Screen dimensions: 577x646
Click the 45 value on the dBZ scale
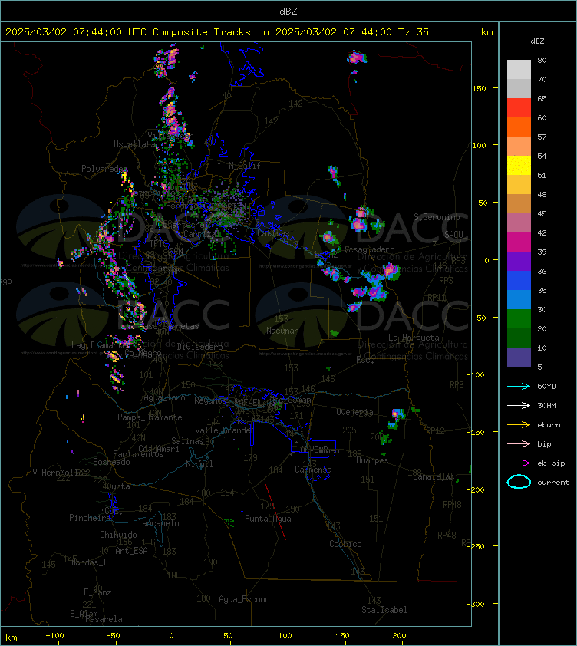[542, 213]
